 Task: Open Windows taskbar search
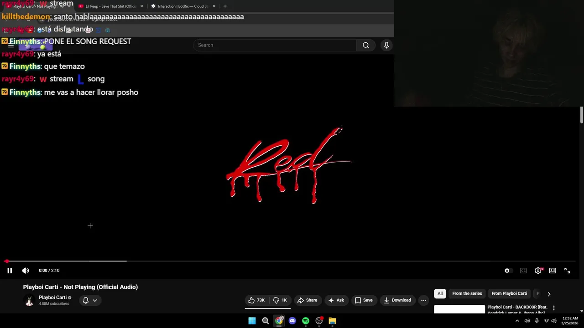[x=266, y=321]
